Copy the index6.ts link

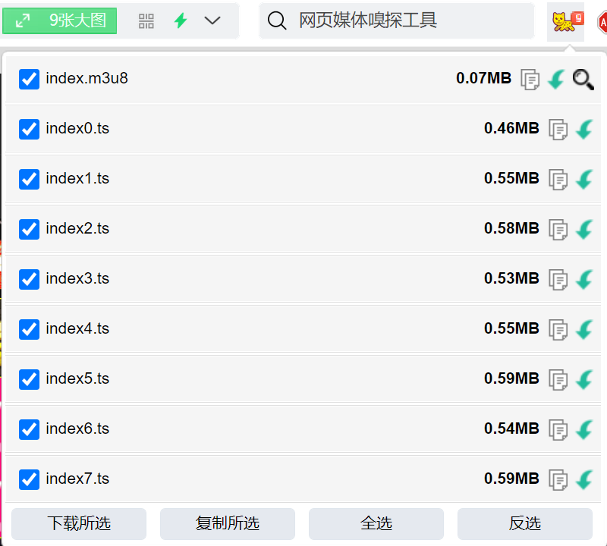(558, 430)
